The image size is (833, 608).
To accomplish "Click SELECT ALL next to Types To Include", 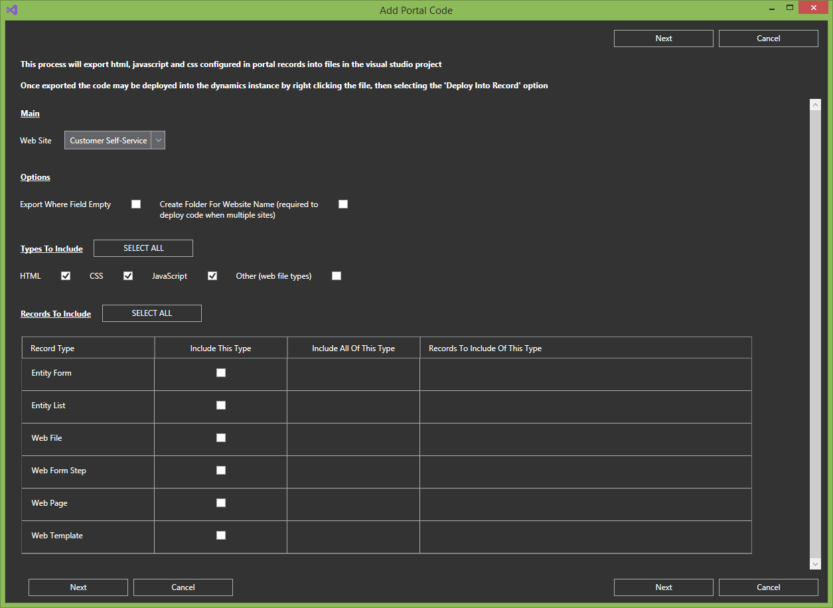I will tap(143, 248).
